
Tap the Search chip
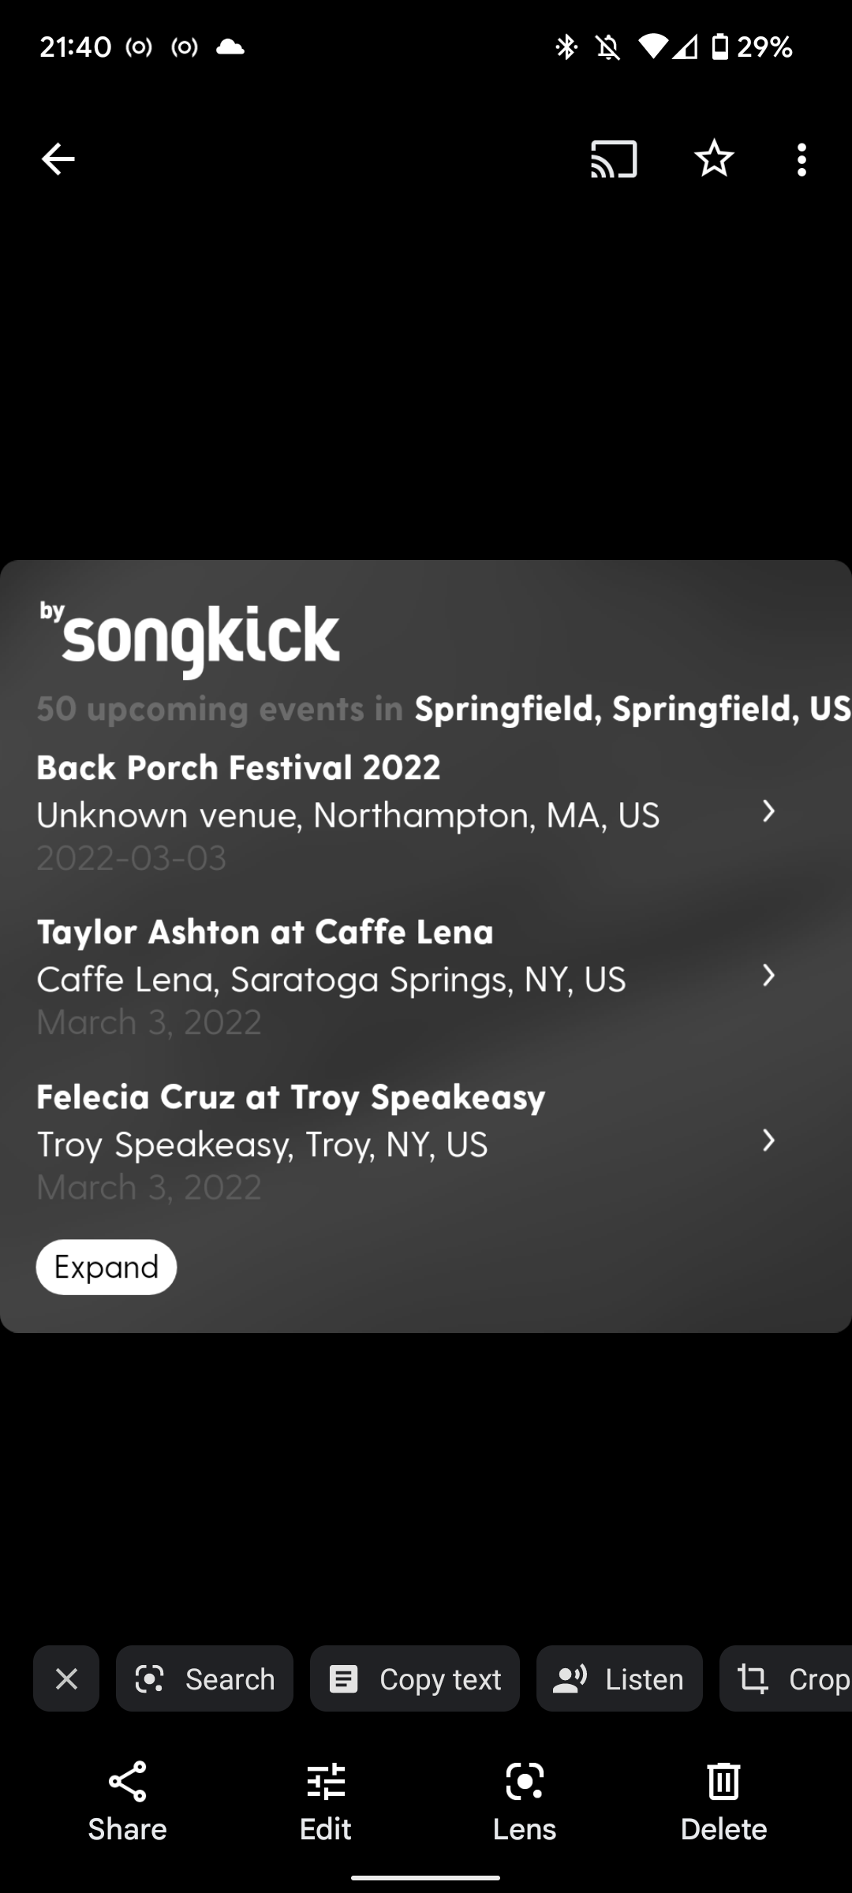(204, 1679)
